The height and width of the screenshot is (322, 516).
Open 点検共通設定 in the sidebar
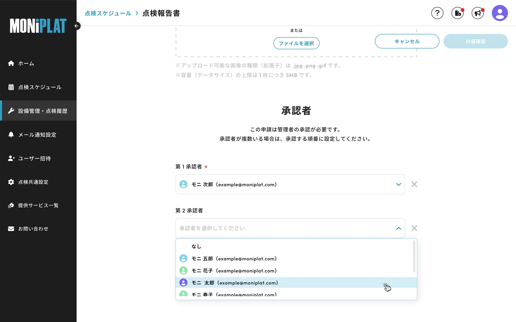(x=38, y=182)
